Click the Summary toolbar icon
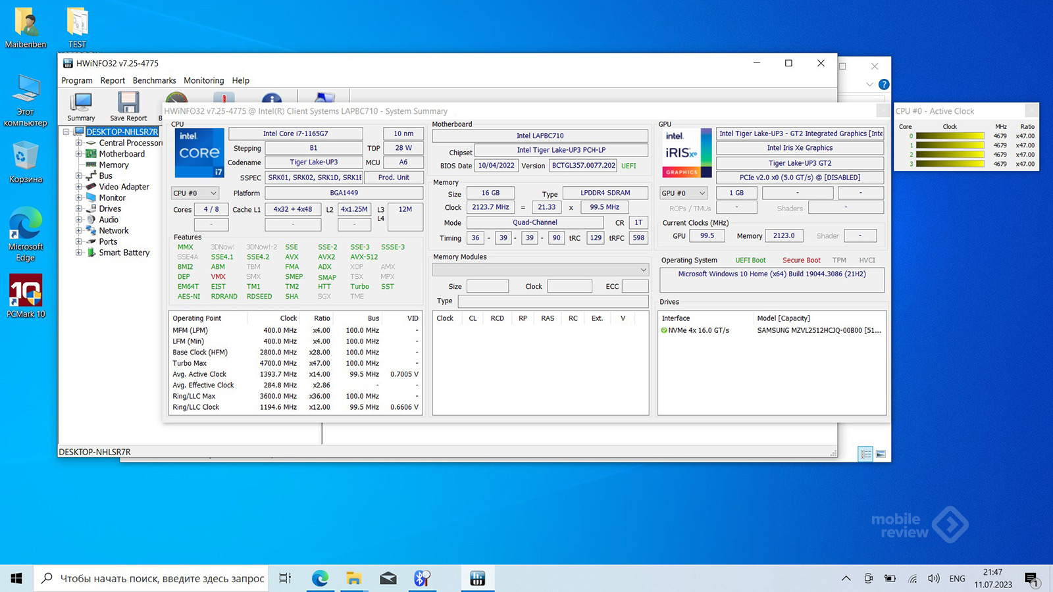 (81, 107)
